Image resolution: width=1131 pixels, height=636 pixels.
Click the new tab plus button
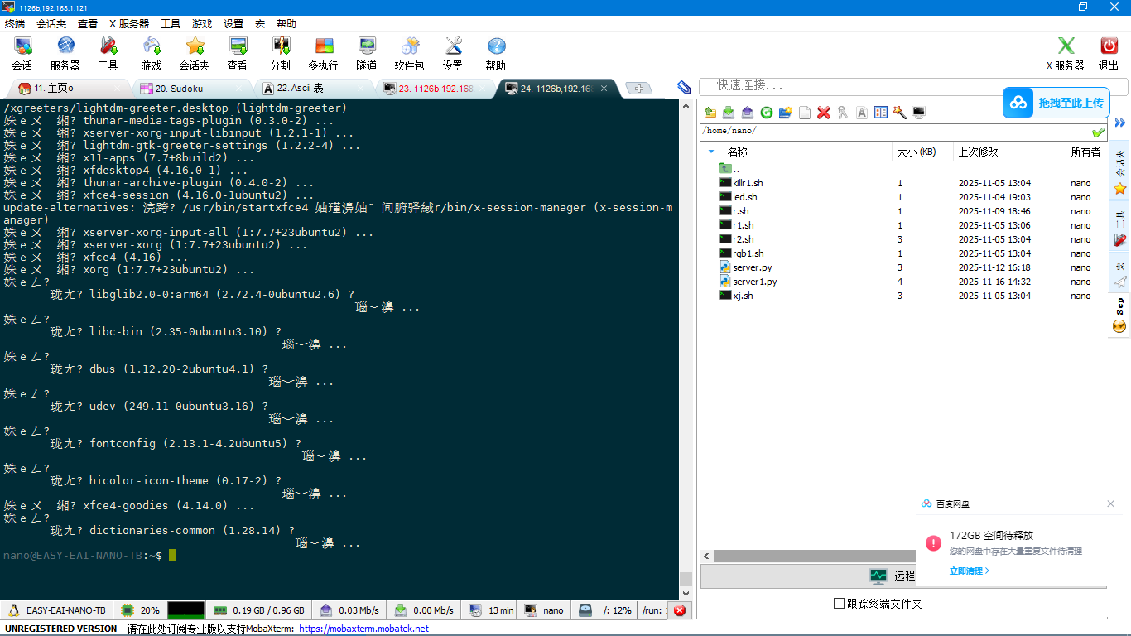coord(638,89)
